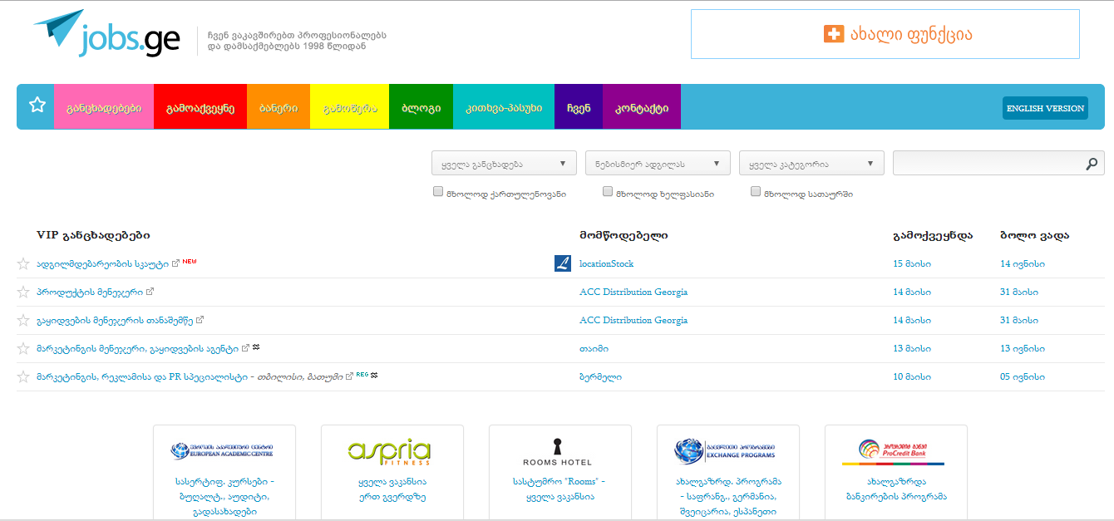Open the კითხვა-პასუხი menu item
The image size is (1114, 521).
pyautogui.click(x=504, y=107)
